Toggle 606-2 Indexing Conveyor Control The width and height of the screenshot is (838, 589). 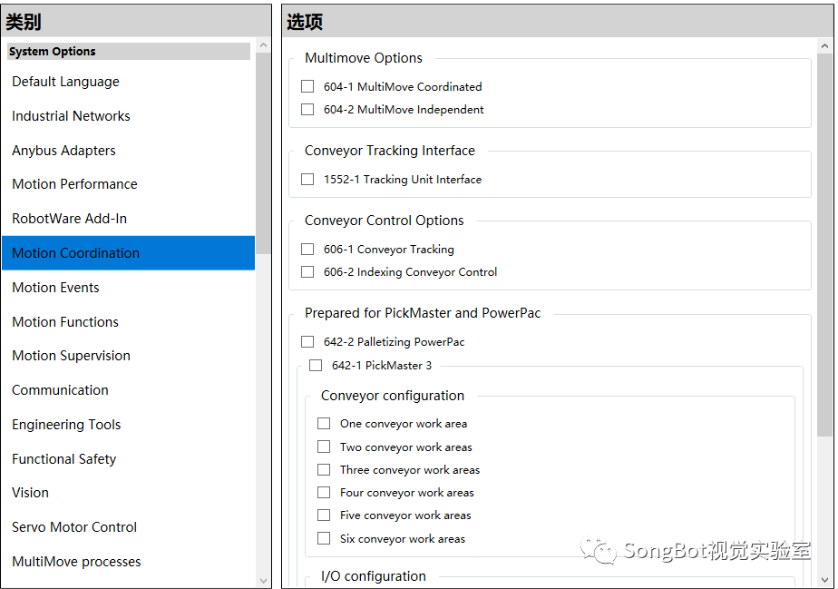tap(307, 271)
